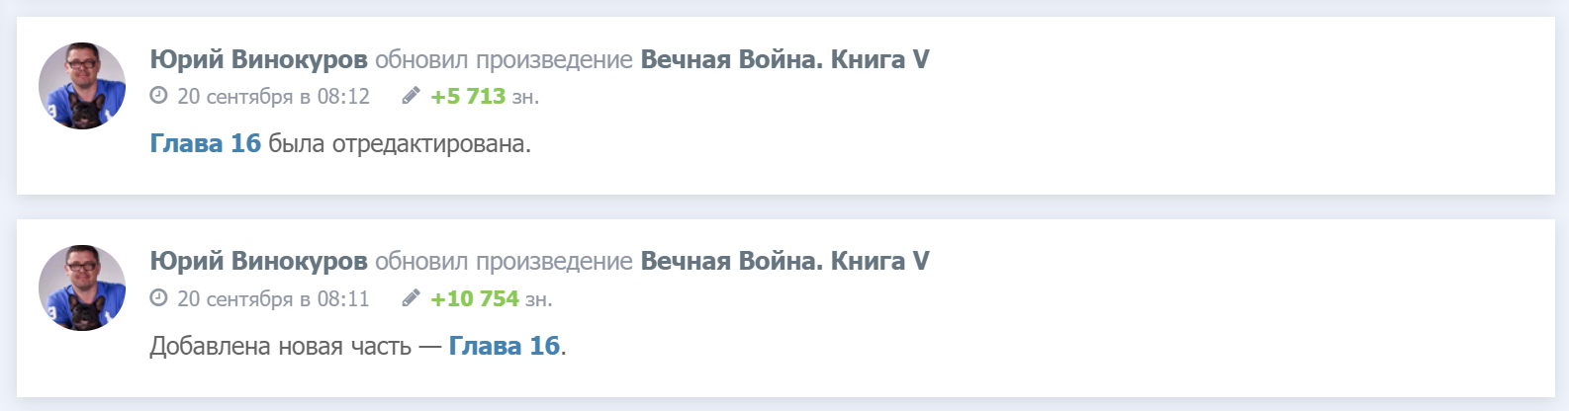The width and height of the screenshot is (1569, 411).
Task: Click the clock icon beside the 08:12 timestamp
Action: click(x=158, y=96)
